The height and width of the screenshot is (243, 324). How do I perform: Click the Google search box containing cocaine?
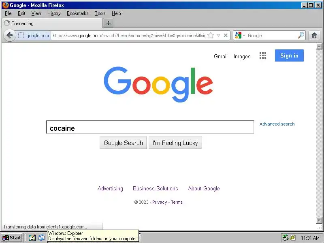(150, 127)
